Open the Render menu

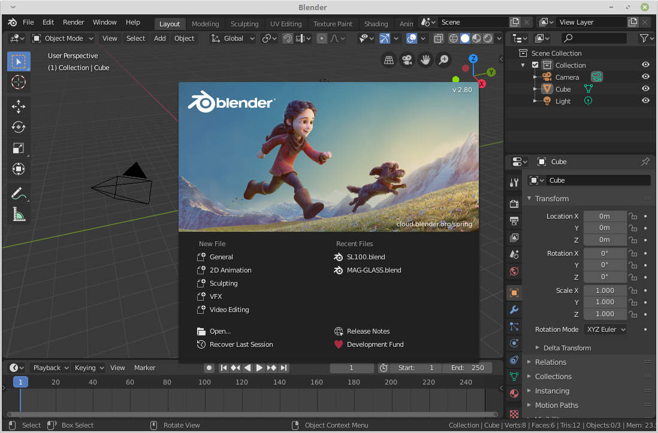[73, 22]
